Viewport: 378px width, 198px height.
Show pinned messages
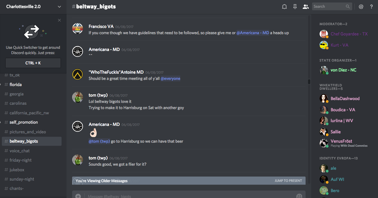pos(295,7)
